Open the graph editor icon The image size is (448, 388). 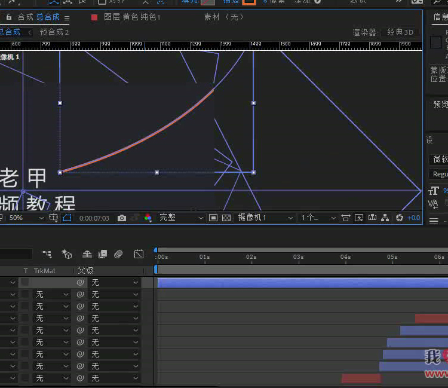pos(139,254)
